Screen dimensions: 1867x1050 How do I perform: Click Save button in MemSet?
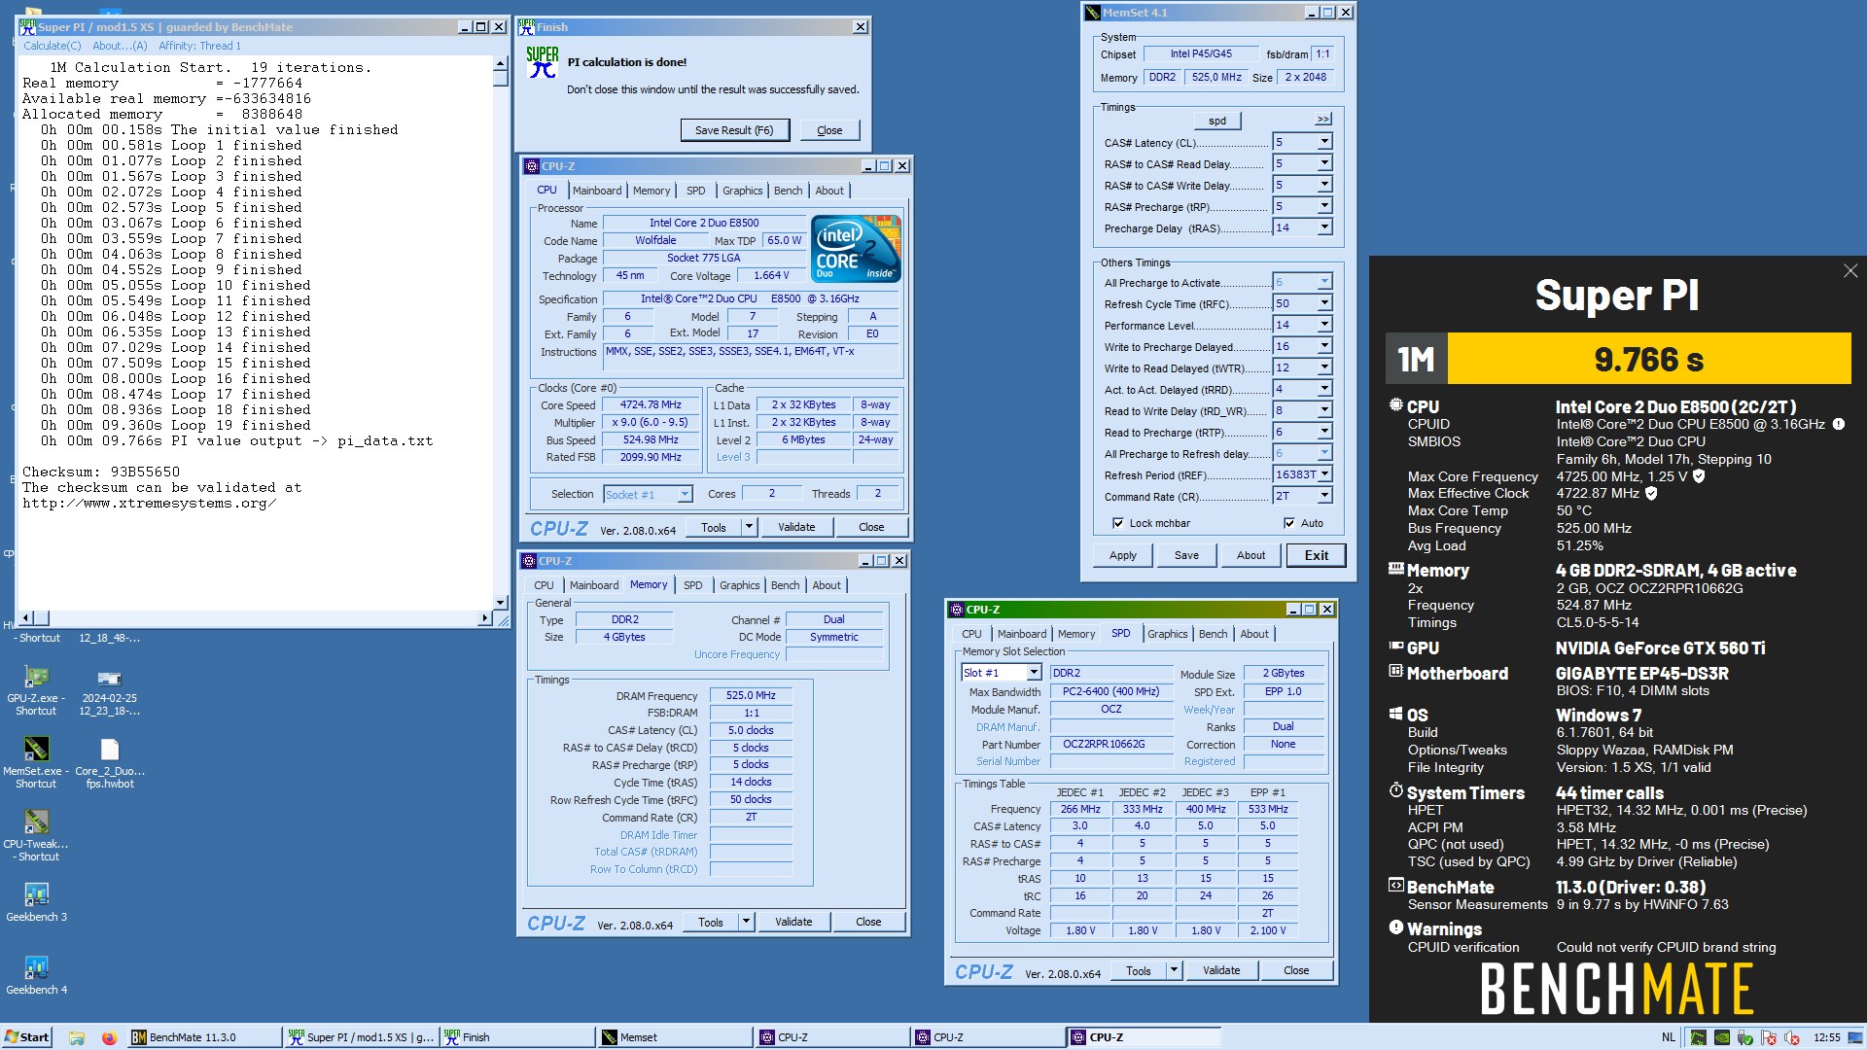tap(1186, 555)
